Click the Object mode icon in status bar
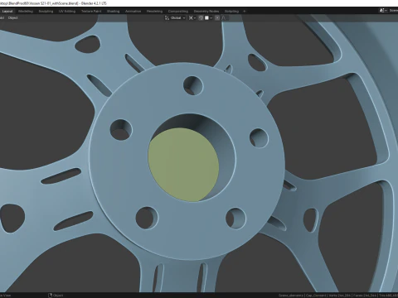 pos(51,296)
